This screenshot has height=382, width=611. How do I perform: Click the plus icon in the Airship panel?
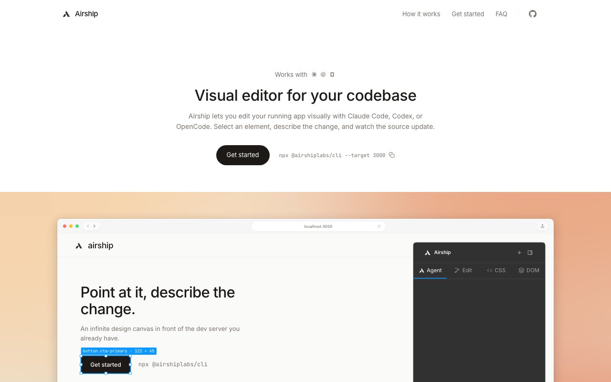[519, 253]
